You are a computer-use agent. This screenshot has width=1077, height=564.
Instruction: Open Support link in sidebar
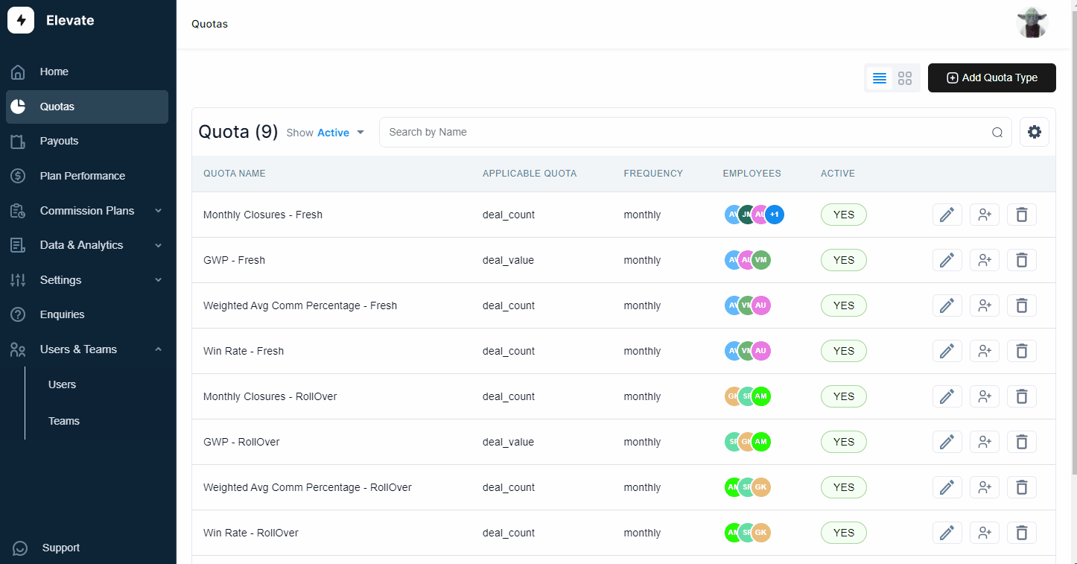pyautogui.click(x=61, y=548)
